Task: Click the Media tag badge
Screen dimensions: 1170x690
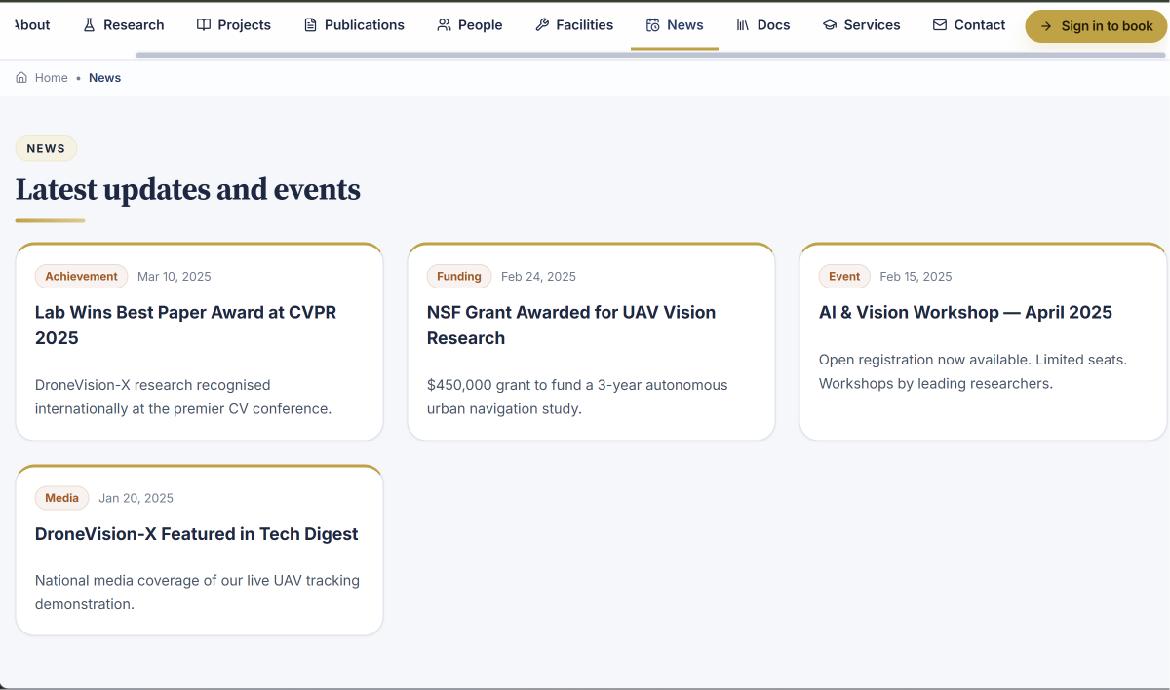Action: (x=61, y=498)
